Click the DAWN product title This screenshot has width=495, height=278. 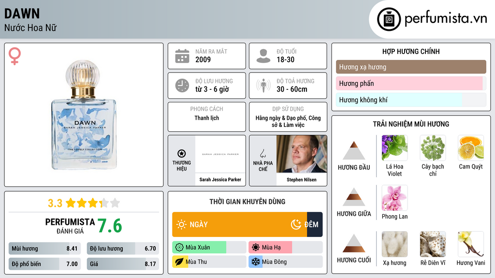(x=22, y=14)
